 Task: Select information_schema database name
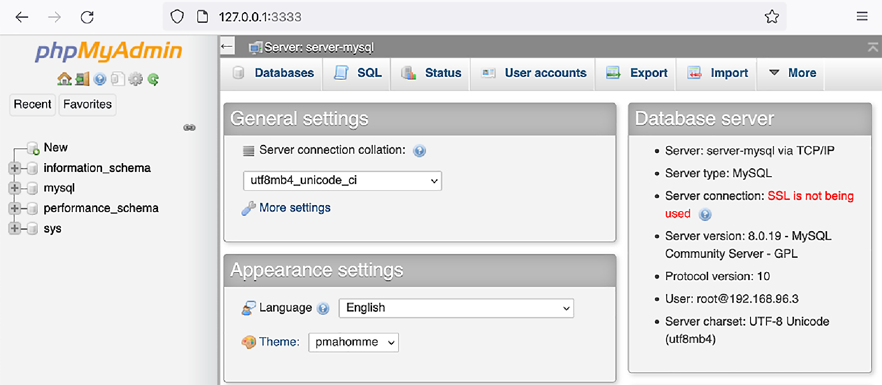pyautogui.click(x=97, y=168)
